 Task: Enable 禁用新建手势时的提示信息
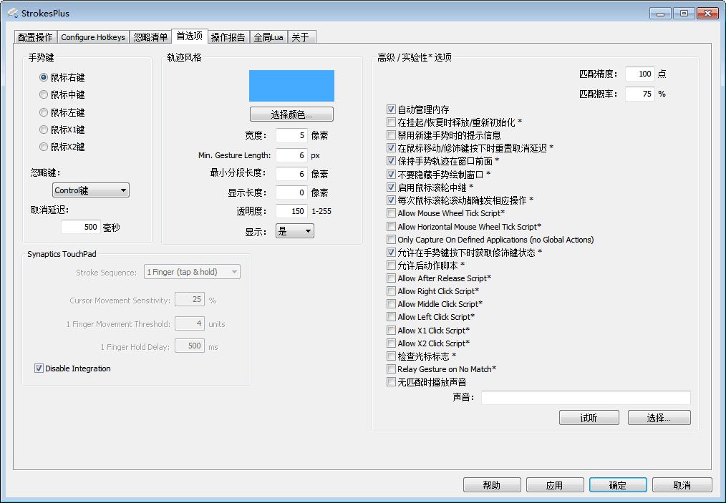(x=391, y=135)
